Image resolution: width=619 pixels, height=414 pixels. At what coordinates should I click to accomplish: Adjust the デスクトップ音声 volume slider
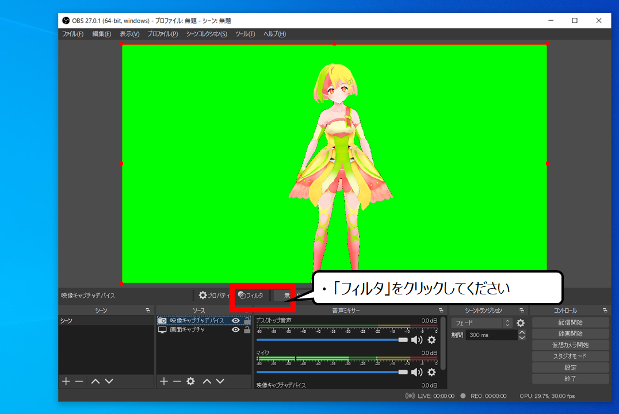point(332,340)
